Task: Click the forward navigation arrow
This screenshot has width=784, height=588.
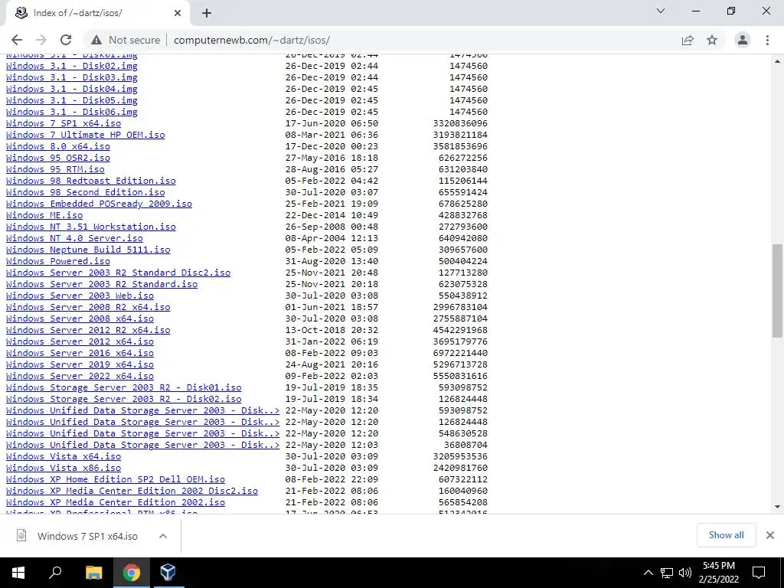Action: click(41, 40)
